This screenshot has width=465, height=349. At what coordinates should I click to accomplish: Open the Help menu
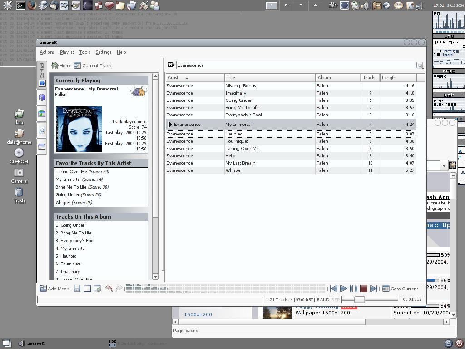pyautogui.click(x=121, y=52)
